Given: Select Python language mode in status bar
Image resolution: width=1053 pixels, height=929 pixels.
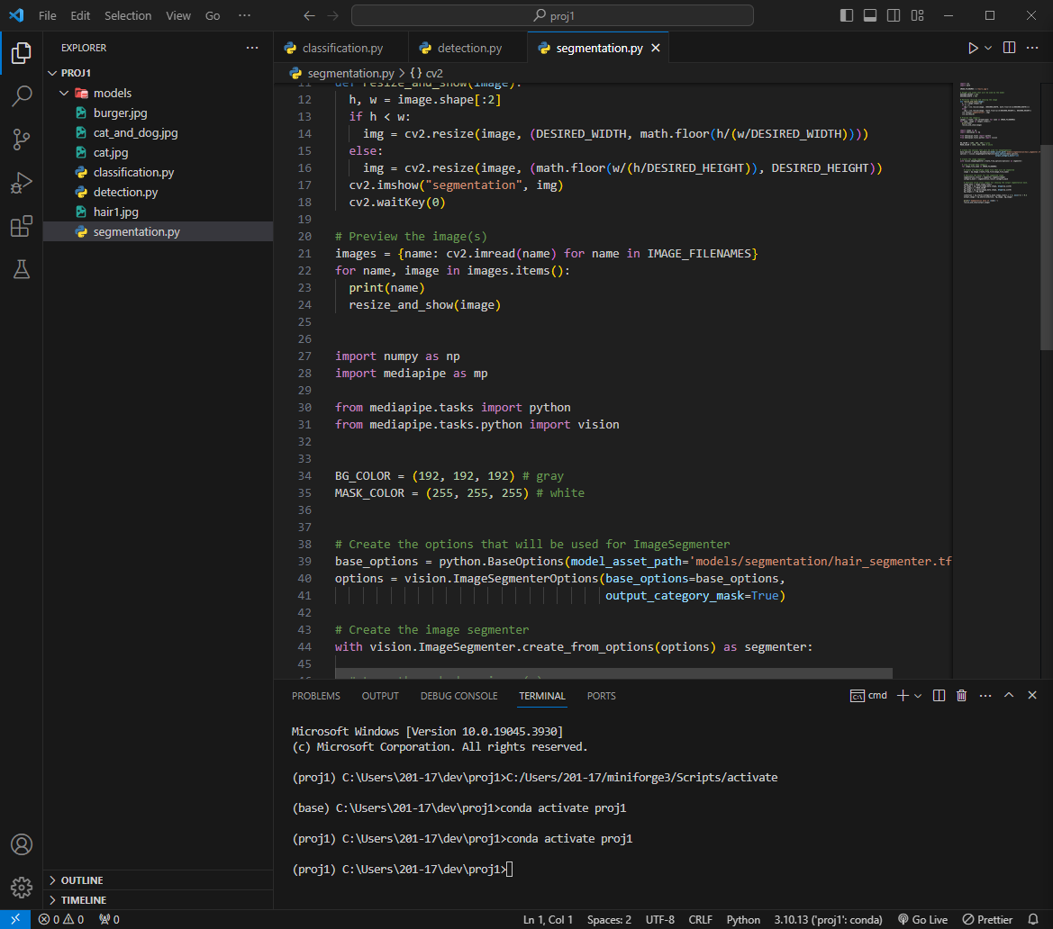Looking at the screenshot, I should coord(743,920).
